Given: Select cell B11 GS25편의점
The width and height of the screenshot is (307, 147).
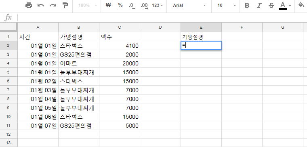Looking at the screenshot, I should point(79,126).
